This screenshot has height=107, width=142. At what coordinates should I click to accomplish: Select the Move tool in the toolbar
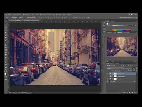pyautogui.click(x=6, y=23)
